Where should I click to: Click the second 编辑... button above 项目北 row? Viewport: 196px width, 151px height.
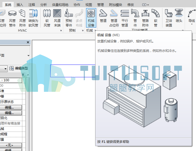click(x=11, y=113)
